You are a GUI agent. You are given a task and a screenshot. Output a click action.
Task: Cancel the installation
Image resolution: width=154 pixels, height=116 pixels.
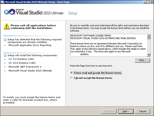point(142,111)
